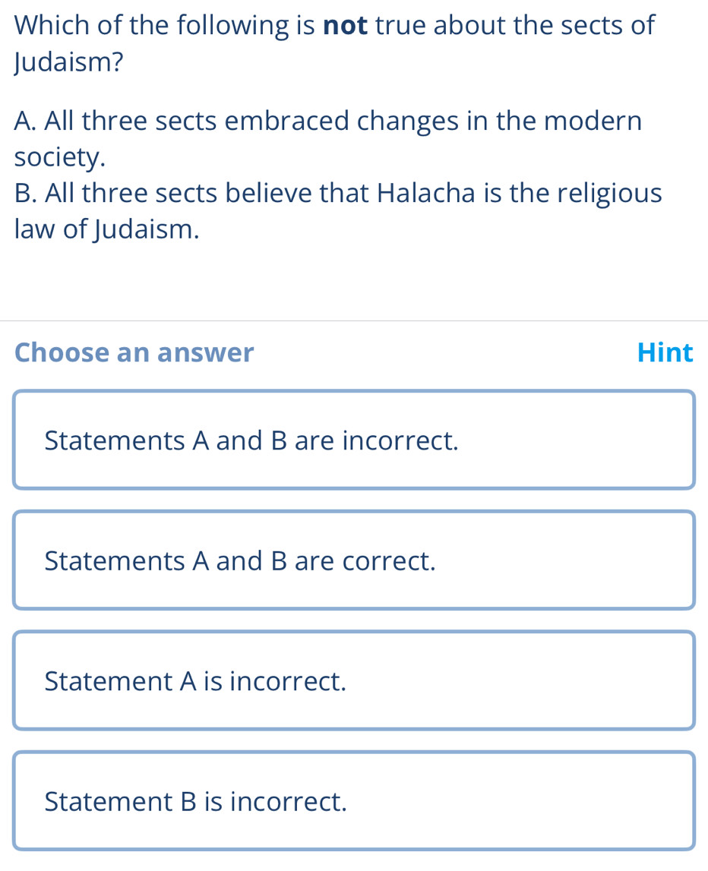The width and height of the screenshot is (708, 871).
Task: Click the divider line below the question
Action: click(x=354, y=321)
